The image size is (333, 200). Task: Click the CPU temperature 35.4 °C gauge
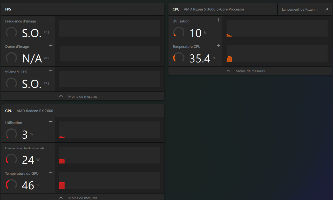click(179, 58)
